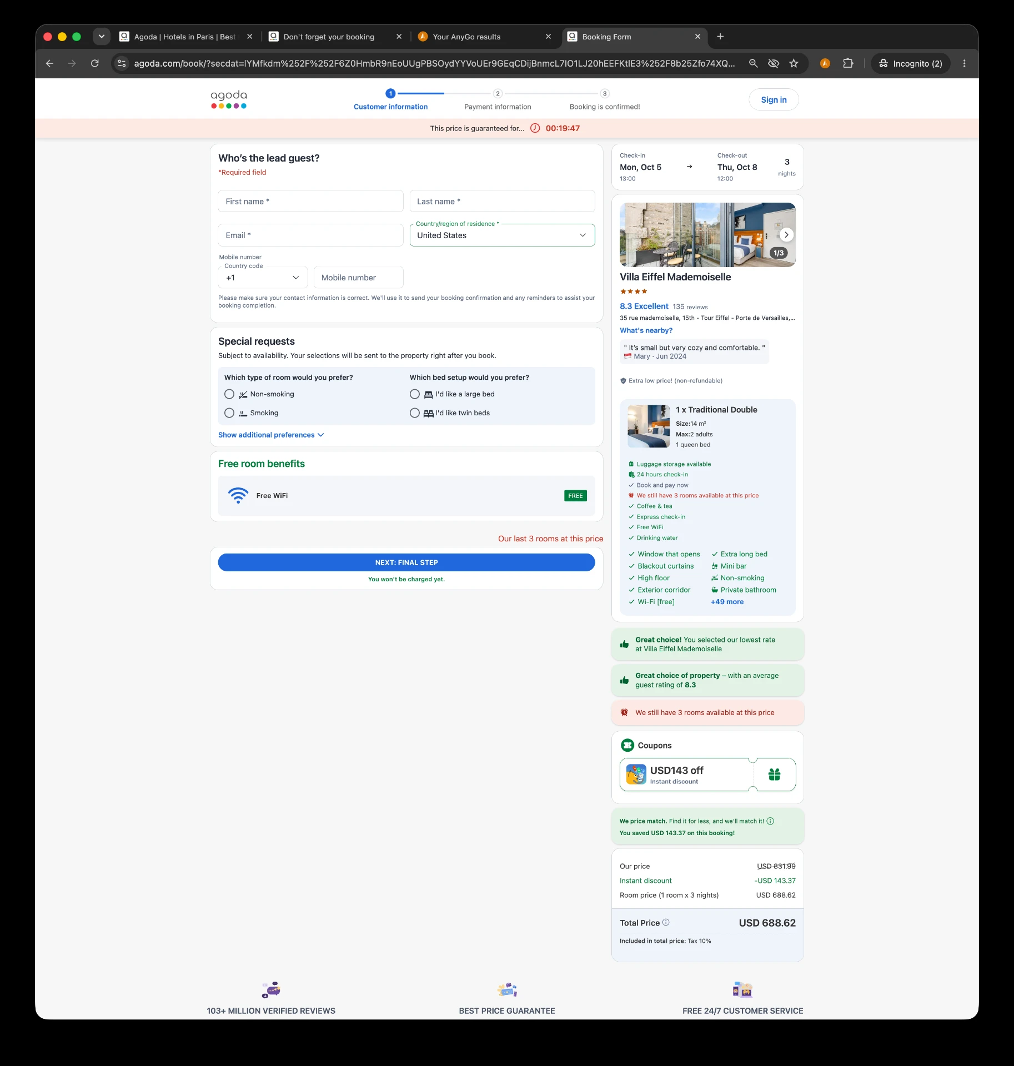The image size is (1014, 1066).
Task: Open the Extensions puzzle icon
Action: pos(848,63)
